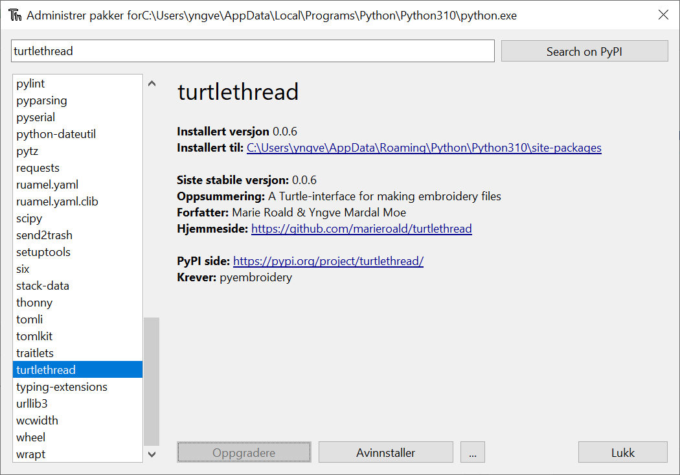Select wcwidth in the package list
Viewport: 680px width, 475px height.
(78, 421)
